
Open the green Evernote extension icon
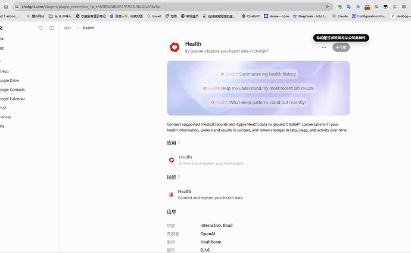(340, 7)
